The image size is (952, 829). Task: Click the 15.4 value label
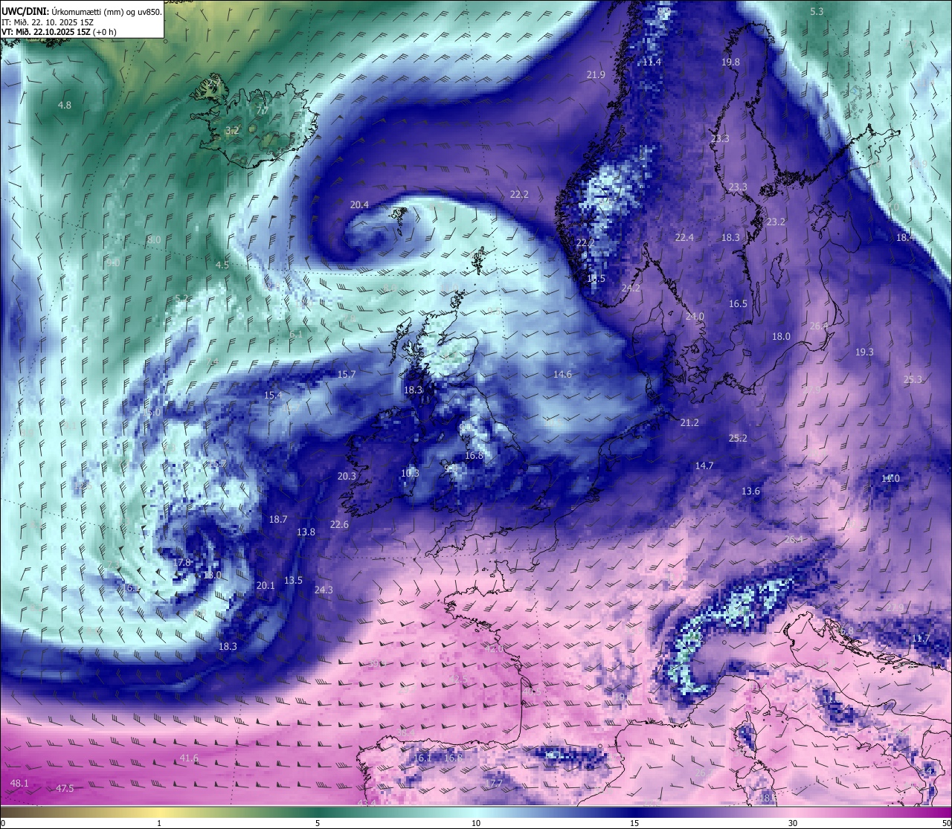(x=273, y=396)
